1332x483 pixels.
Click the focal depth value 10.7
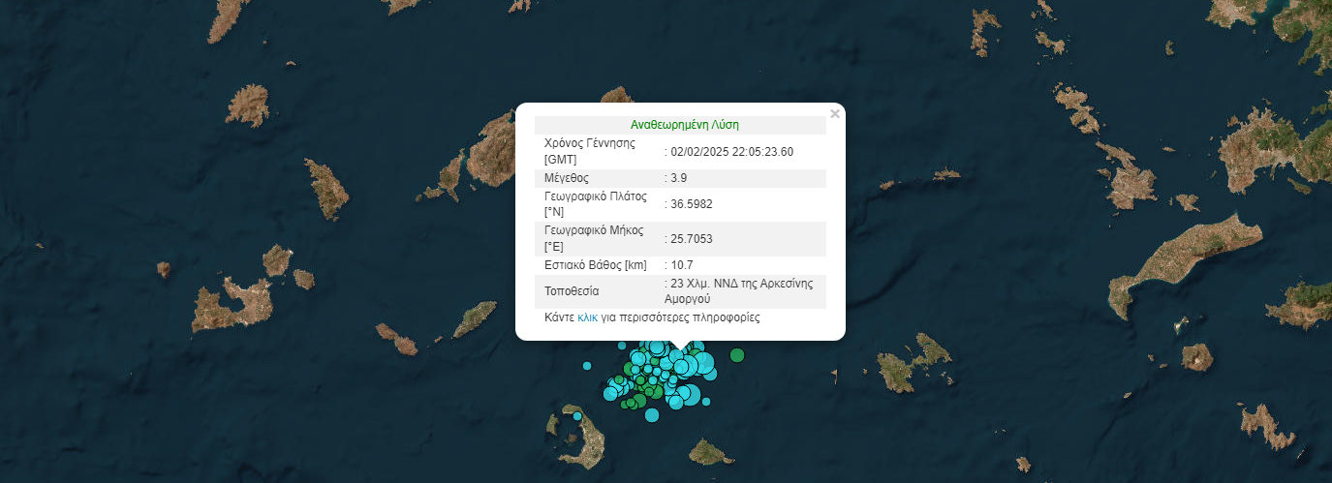point(682,265)
